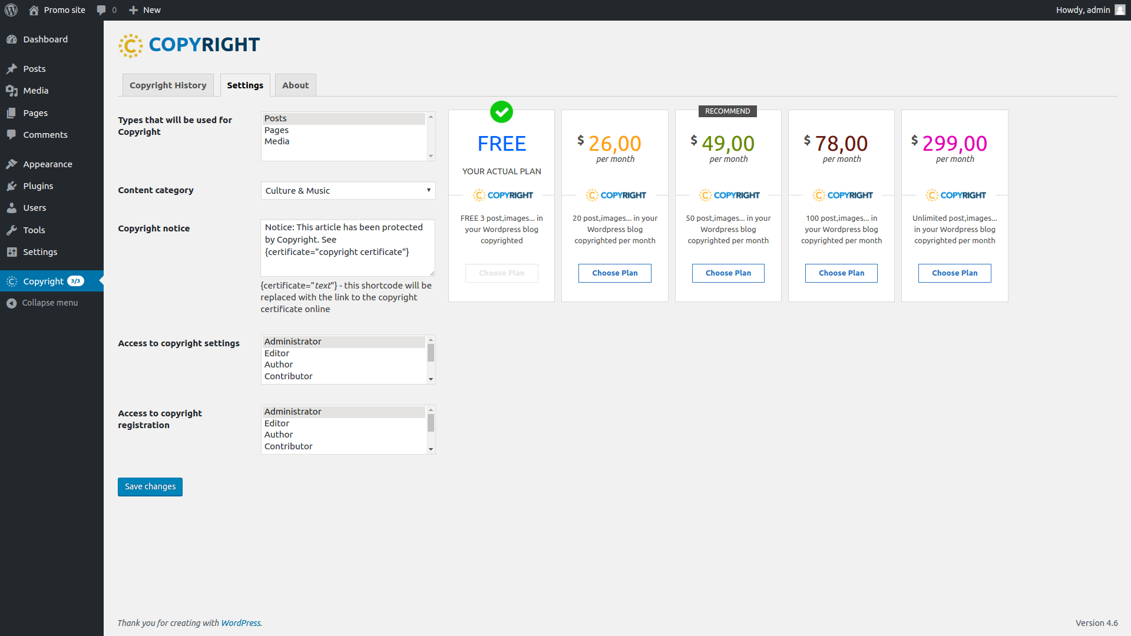
Task: Click up arrow of copyright registration access list
Action: [431, 410]
